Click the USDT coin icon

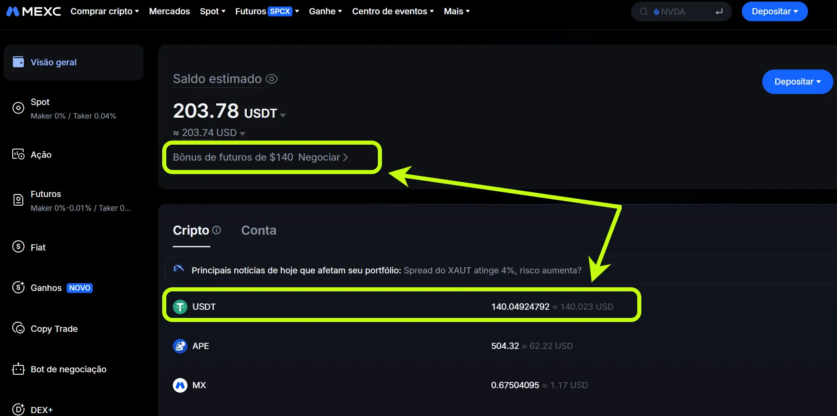(180, 306)
